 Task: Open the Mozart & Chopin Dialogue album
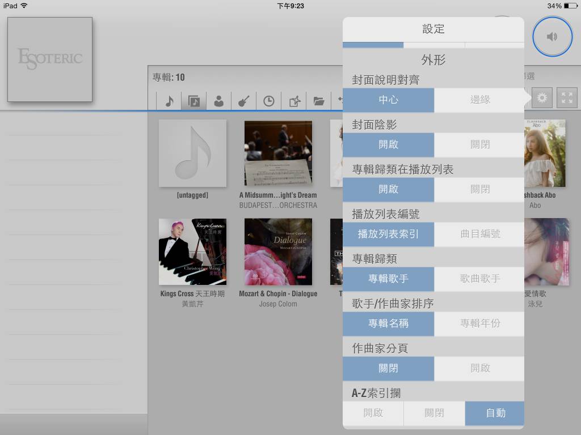tap(278, 252)
